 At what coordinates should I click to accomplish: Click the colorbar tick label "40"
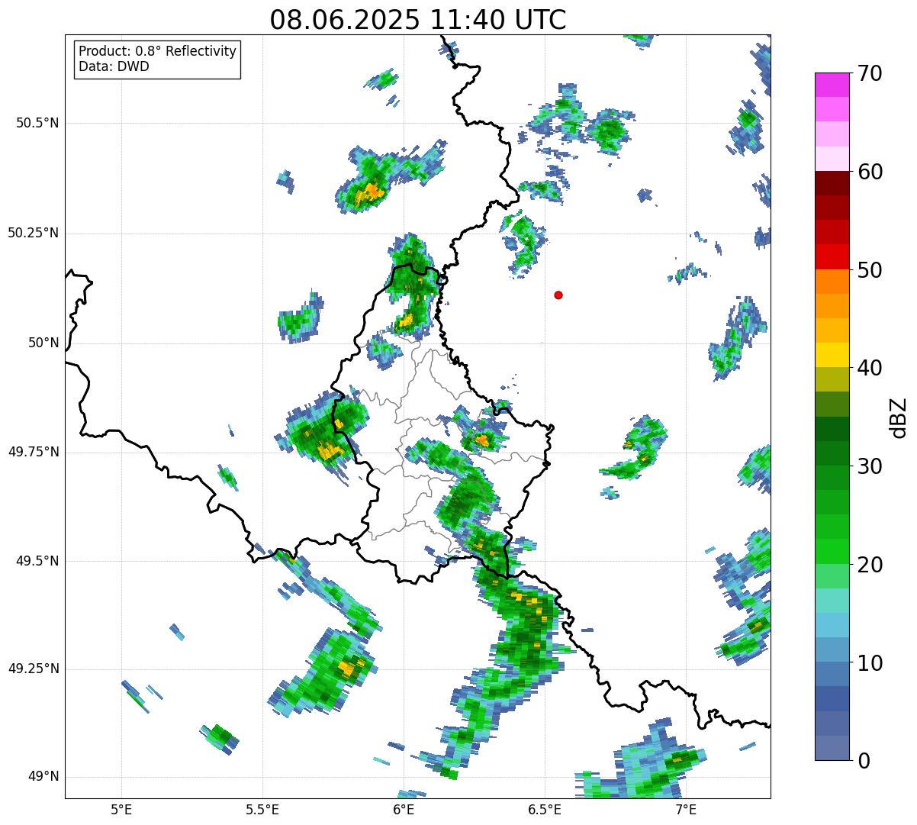coord(870,368)
